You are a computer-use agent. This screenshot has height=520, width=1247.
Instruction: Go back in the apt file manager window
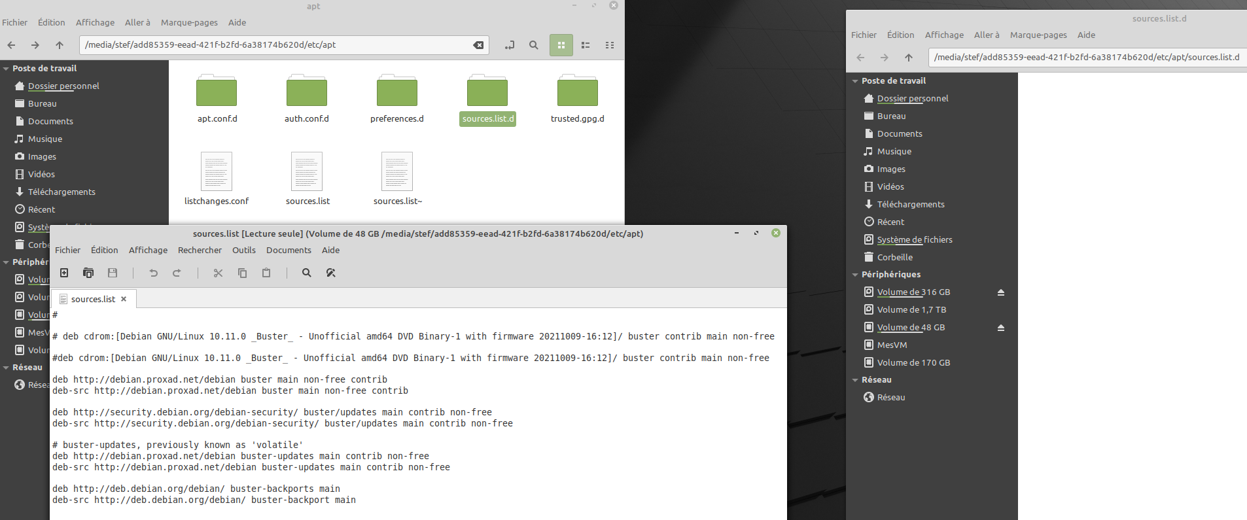pyautogui.click(x=11, y=45)
